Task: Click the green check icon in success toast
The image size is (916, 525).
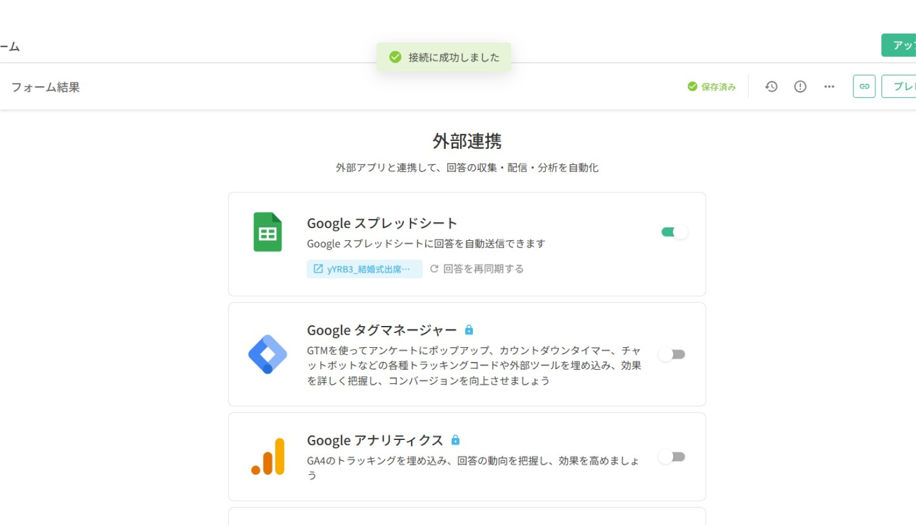Action: tap(395, 57)
